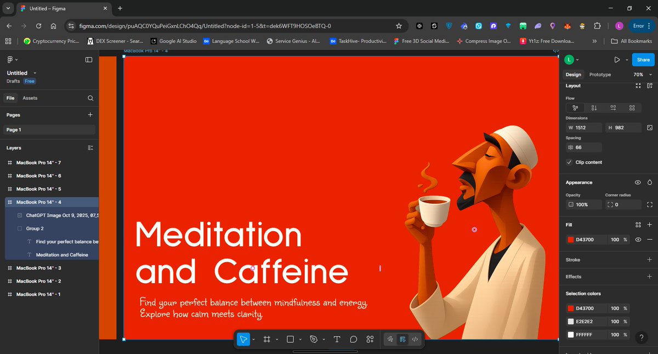Expand Pen tool options chevron

click(x=324, y=340)
